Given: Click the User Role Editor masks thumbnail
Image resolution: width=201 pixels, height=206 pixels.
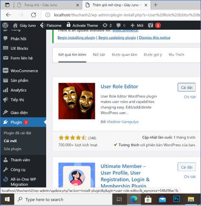Looking at the screenshot, I should (x=77, y=101).
